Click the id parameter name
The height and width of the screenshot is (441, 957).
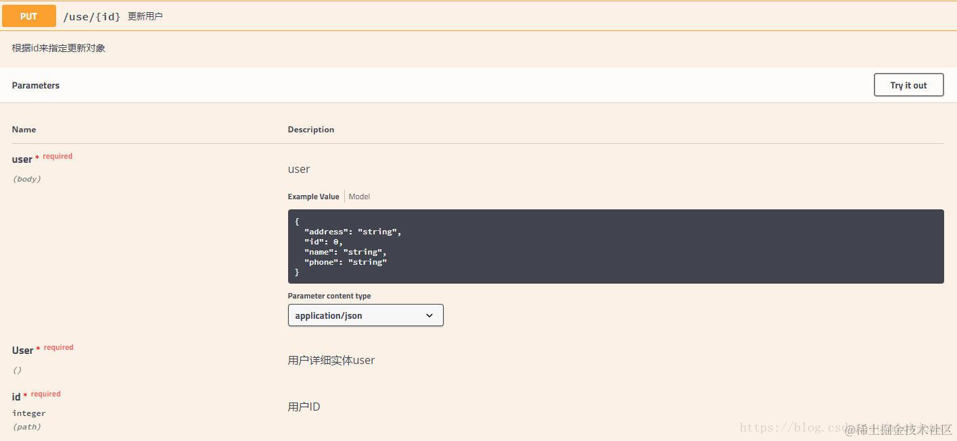16,396
